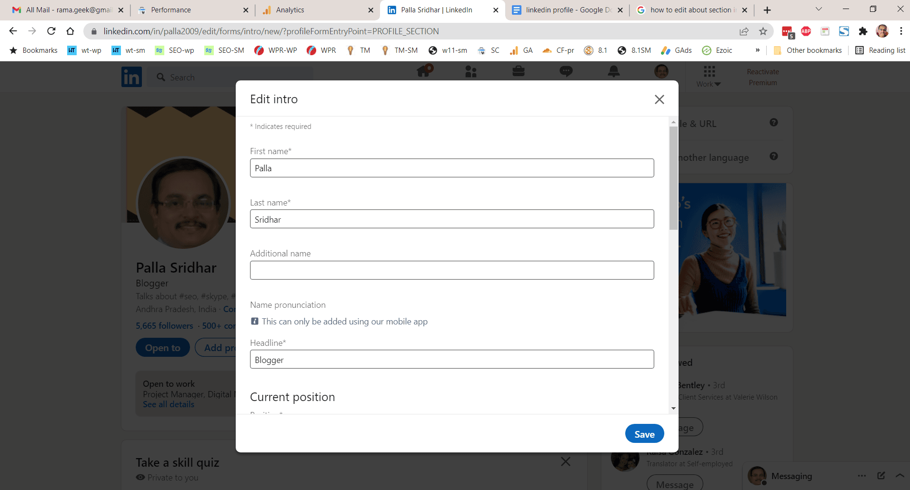Click the Headline input field
The height and width of the screenshot is (490, 910).
point(452,360)
